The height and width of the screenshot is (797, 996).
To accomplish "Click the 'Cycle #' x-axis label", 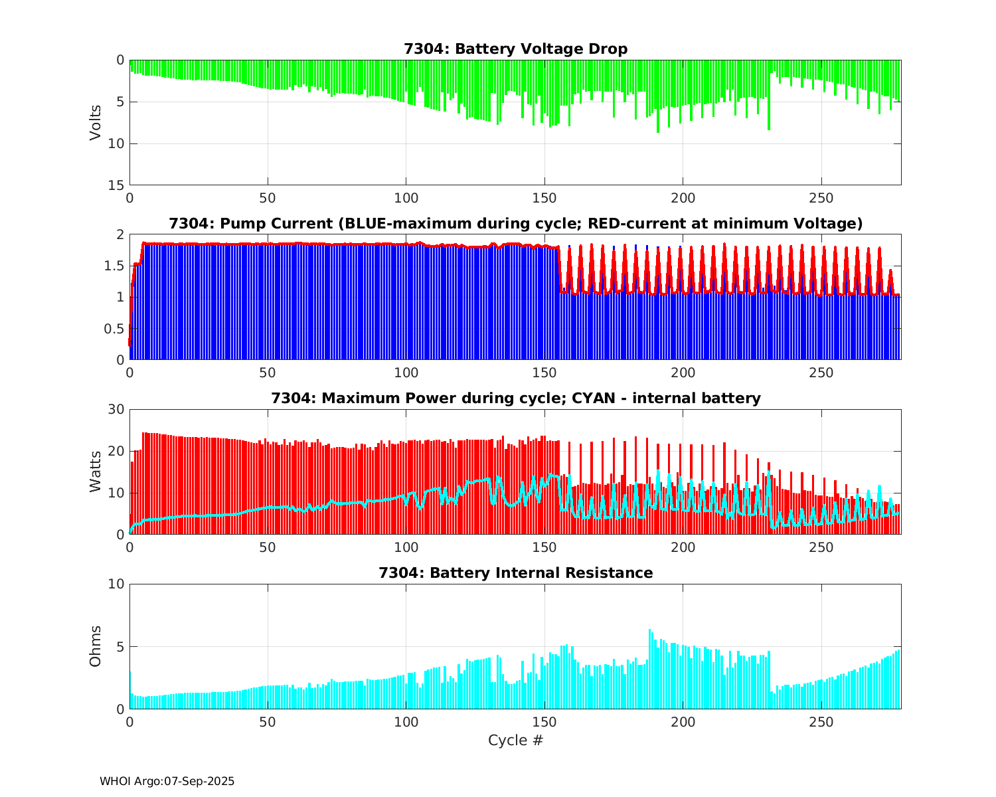I will click(x=515, y=740).
